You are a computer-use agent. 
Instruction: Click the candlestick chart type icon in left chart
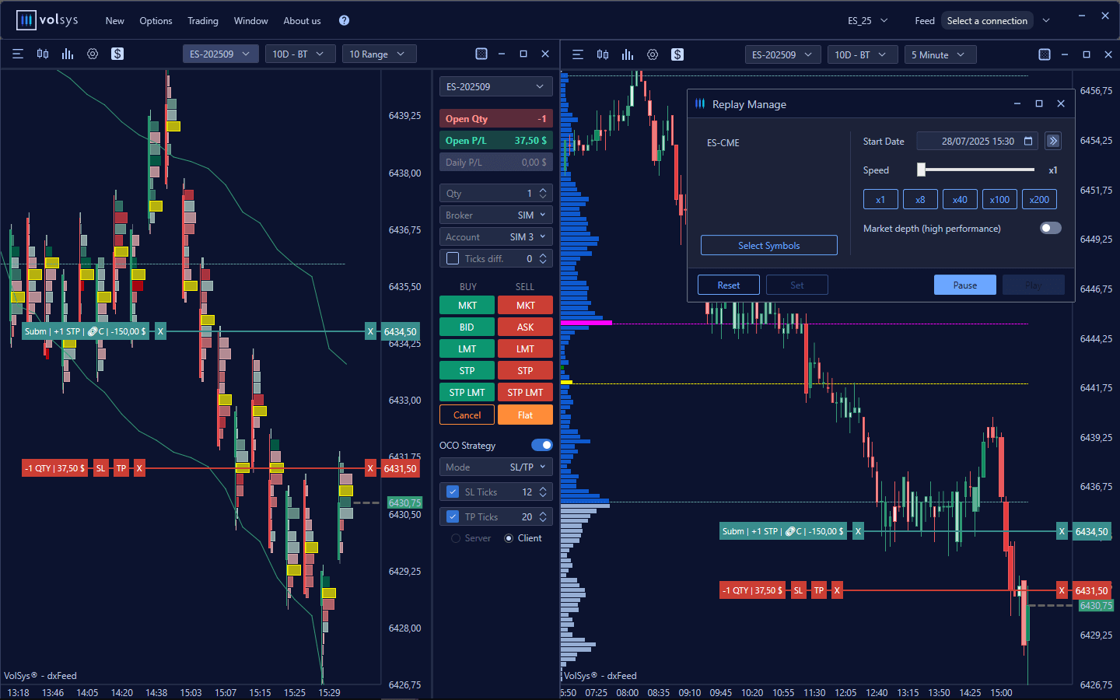click(43, 54)
